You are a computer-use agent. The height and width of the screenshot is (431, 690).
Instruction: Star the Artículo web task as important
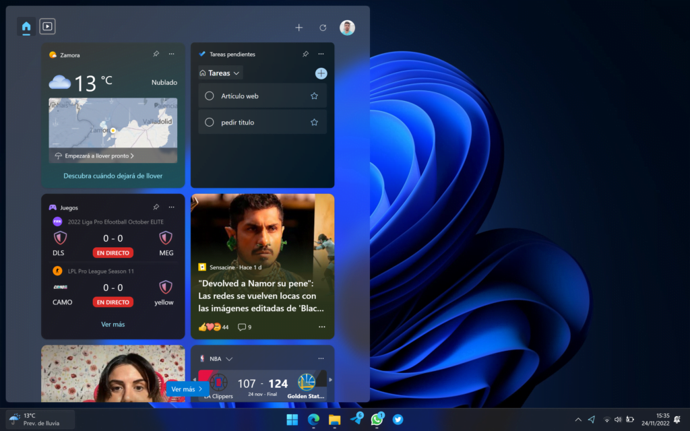point(314,96)
